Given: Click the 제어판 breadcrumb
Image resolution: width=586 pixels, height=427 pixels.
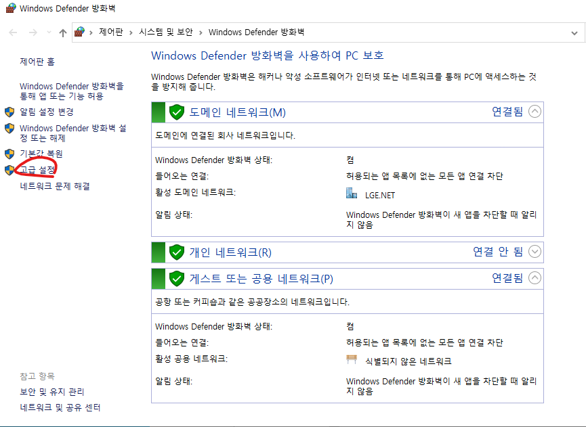Looking at the screenshot, I should [x=111, y=32].
